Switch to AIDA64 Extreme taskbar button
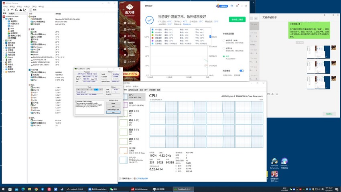This screenshot has width=341, height=192. click(x=140, y=189)
